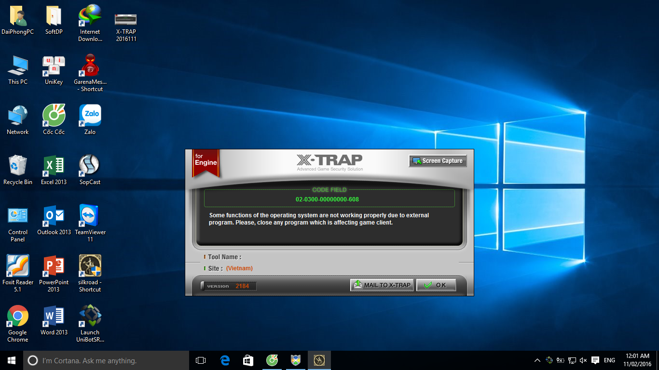Select the Zalo desktop shortcut

90,120
